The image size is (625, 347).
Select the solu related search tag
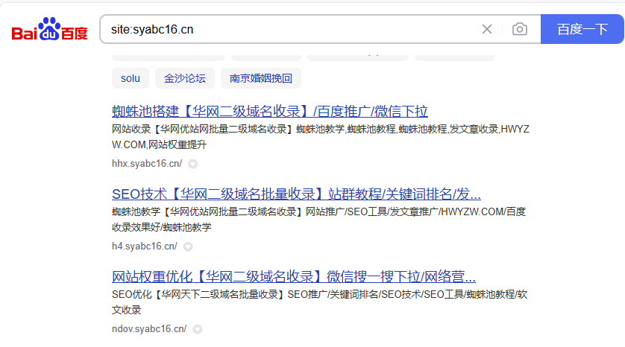pyautogui.click(x=131, y=78)
